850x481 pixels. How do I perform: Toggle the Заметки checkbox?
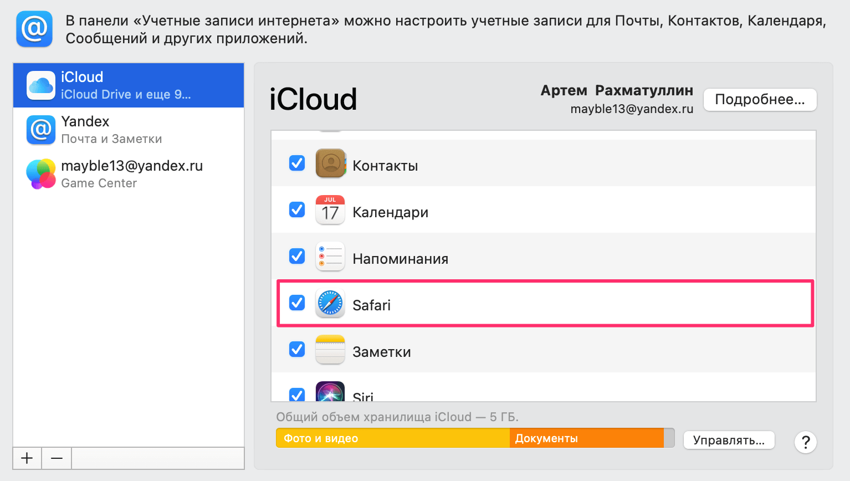(x=297, y=349)
